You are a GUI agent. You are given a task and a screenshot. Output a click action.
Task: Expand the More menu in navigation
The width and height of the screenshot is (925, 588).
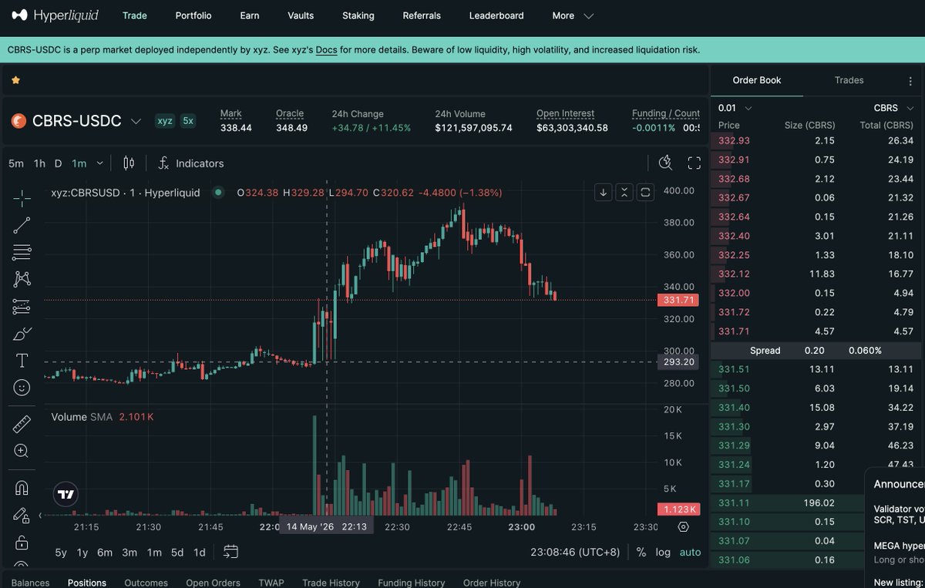pos(573,15)
